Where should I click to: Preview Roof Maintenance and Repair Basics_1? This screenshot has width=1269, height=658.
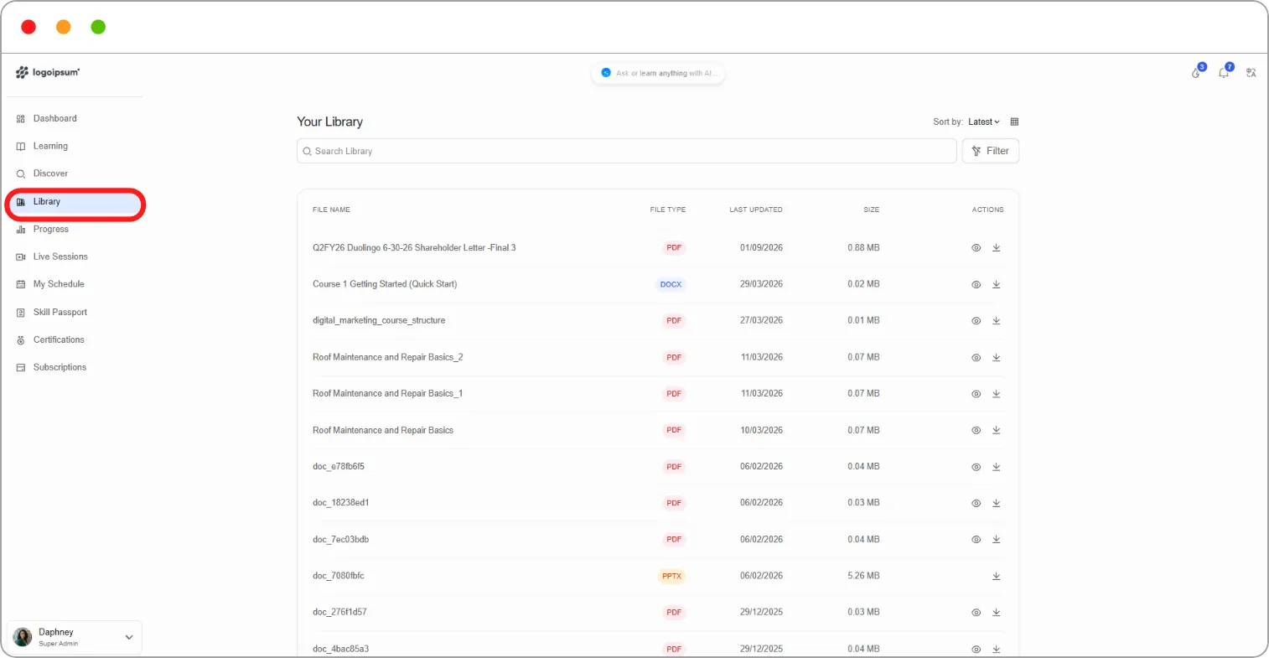[x=976, y=394]
